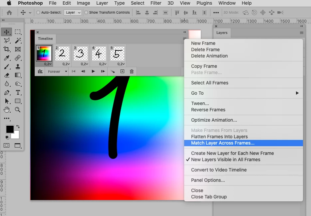The image size is (311, 216).
Task: Toggle New Layers Visible in All Frames
Action: 243,160
